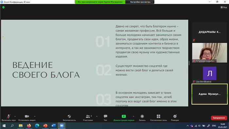Open PowerPoint from the Windows taskbar
Viewport: 229px width, 129px height.
pos(45,126)
